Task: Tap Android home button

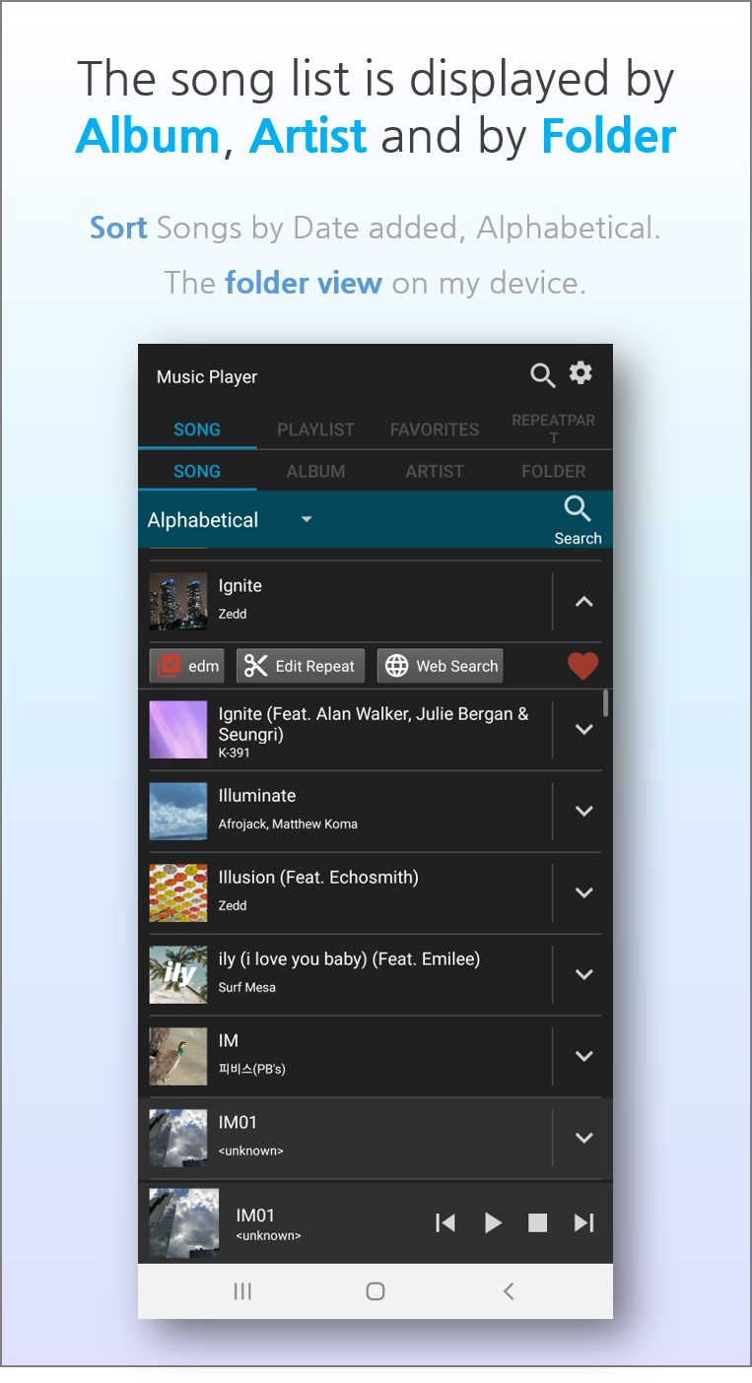Action: click(x=376, y=1291)
